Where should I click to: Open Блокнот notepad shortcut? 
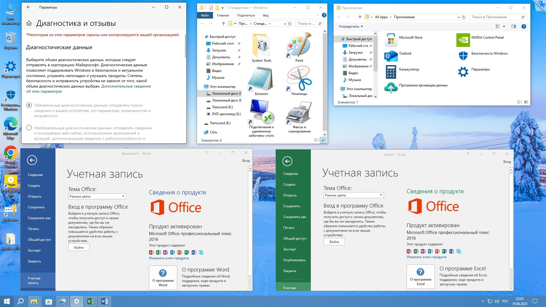(x=261, y=79)
